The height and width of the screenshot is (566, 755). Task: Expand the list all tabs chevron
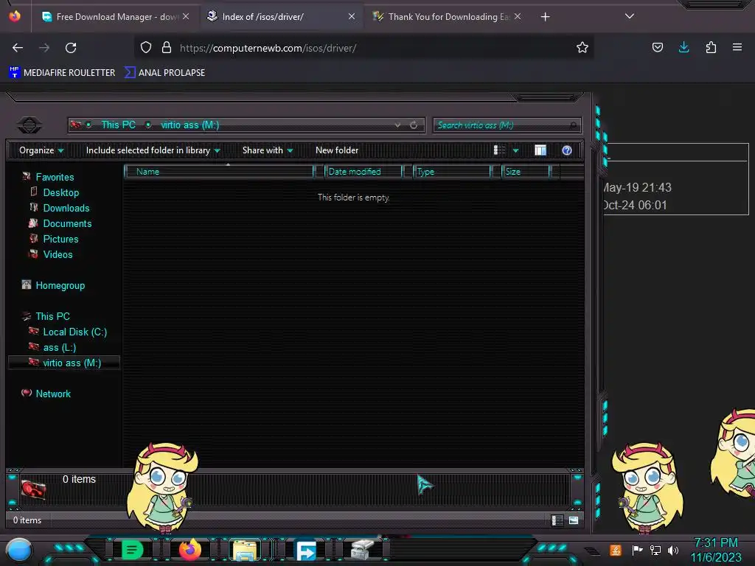(x=630, y=16)
